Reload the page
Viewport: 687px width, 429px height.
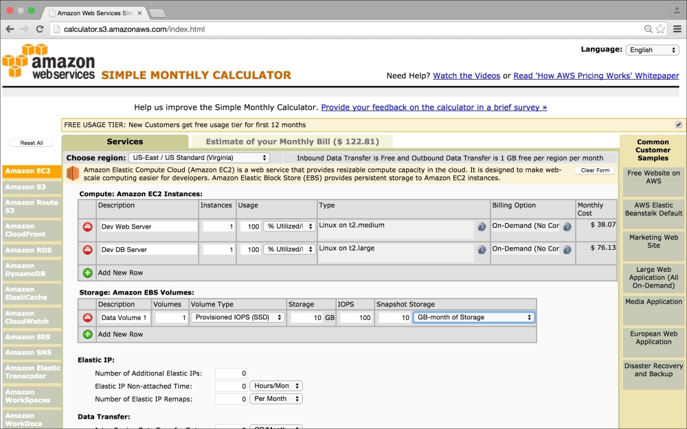coord(39,30)
